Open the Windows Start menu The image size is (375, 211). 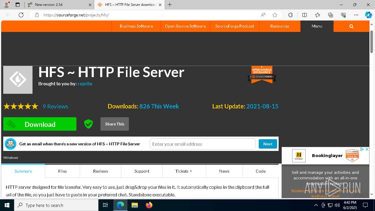[7, 205]
